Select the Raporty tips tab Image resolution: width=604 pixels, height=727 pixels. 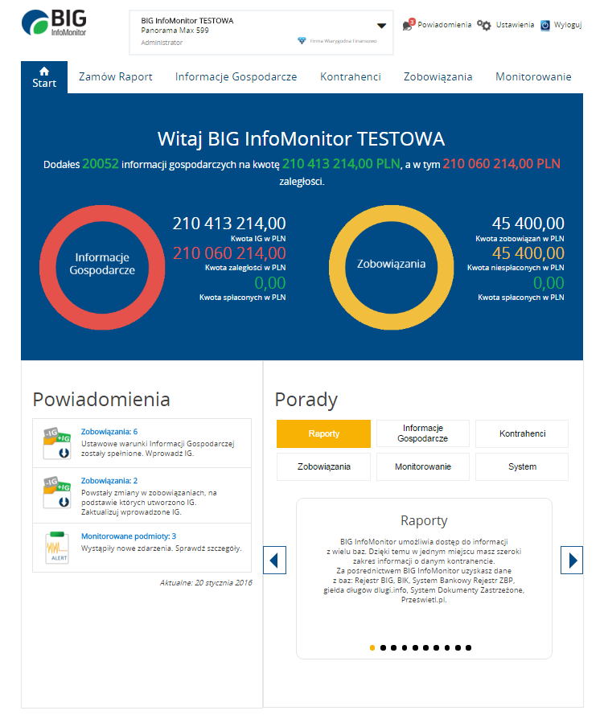click(x=323, y=434)
